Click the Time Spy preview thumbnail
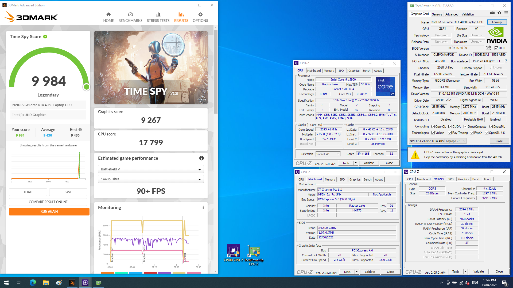513x288 pixels. (x=151, y=68)
